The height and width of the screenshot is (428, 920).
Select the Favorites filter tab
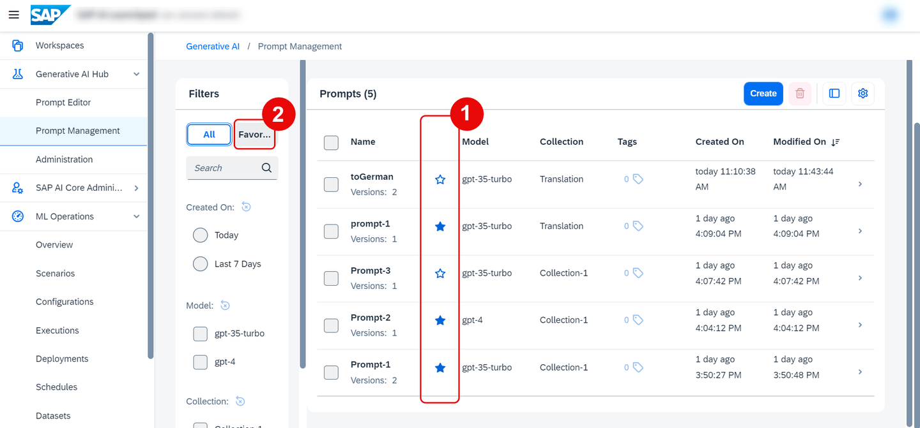tap(254, 135)
